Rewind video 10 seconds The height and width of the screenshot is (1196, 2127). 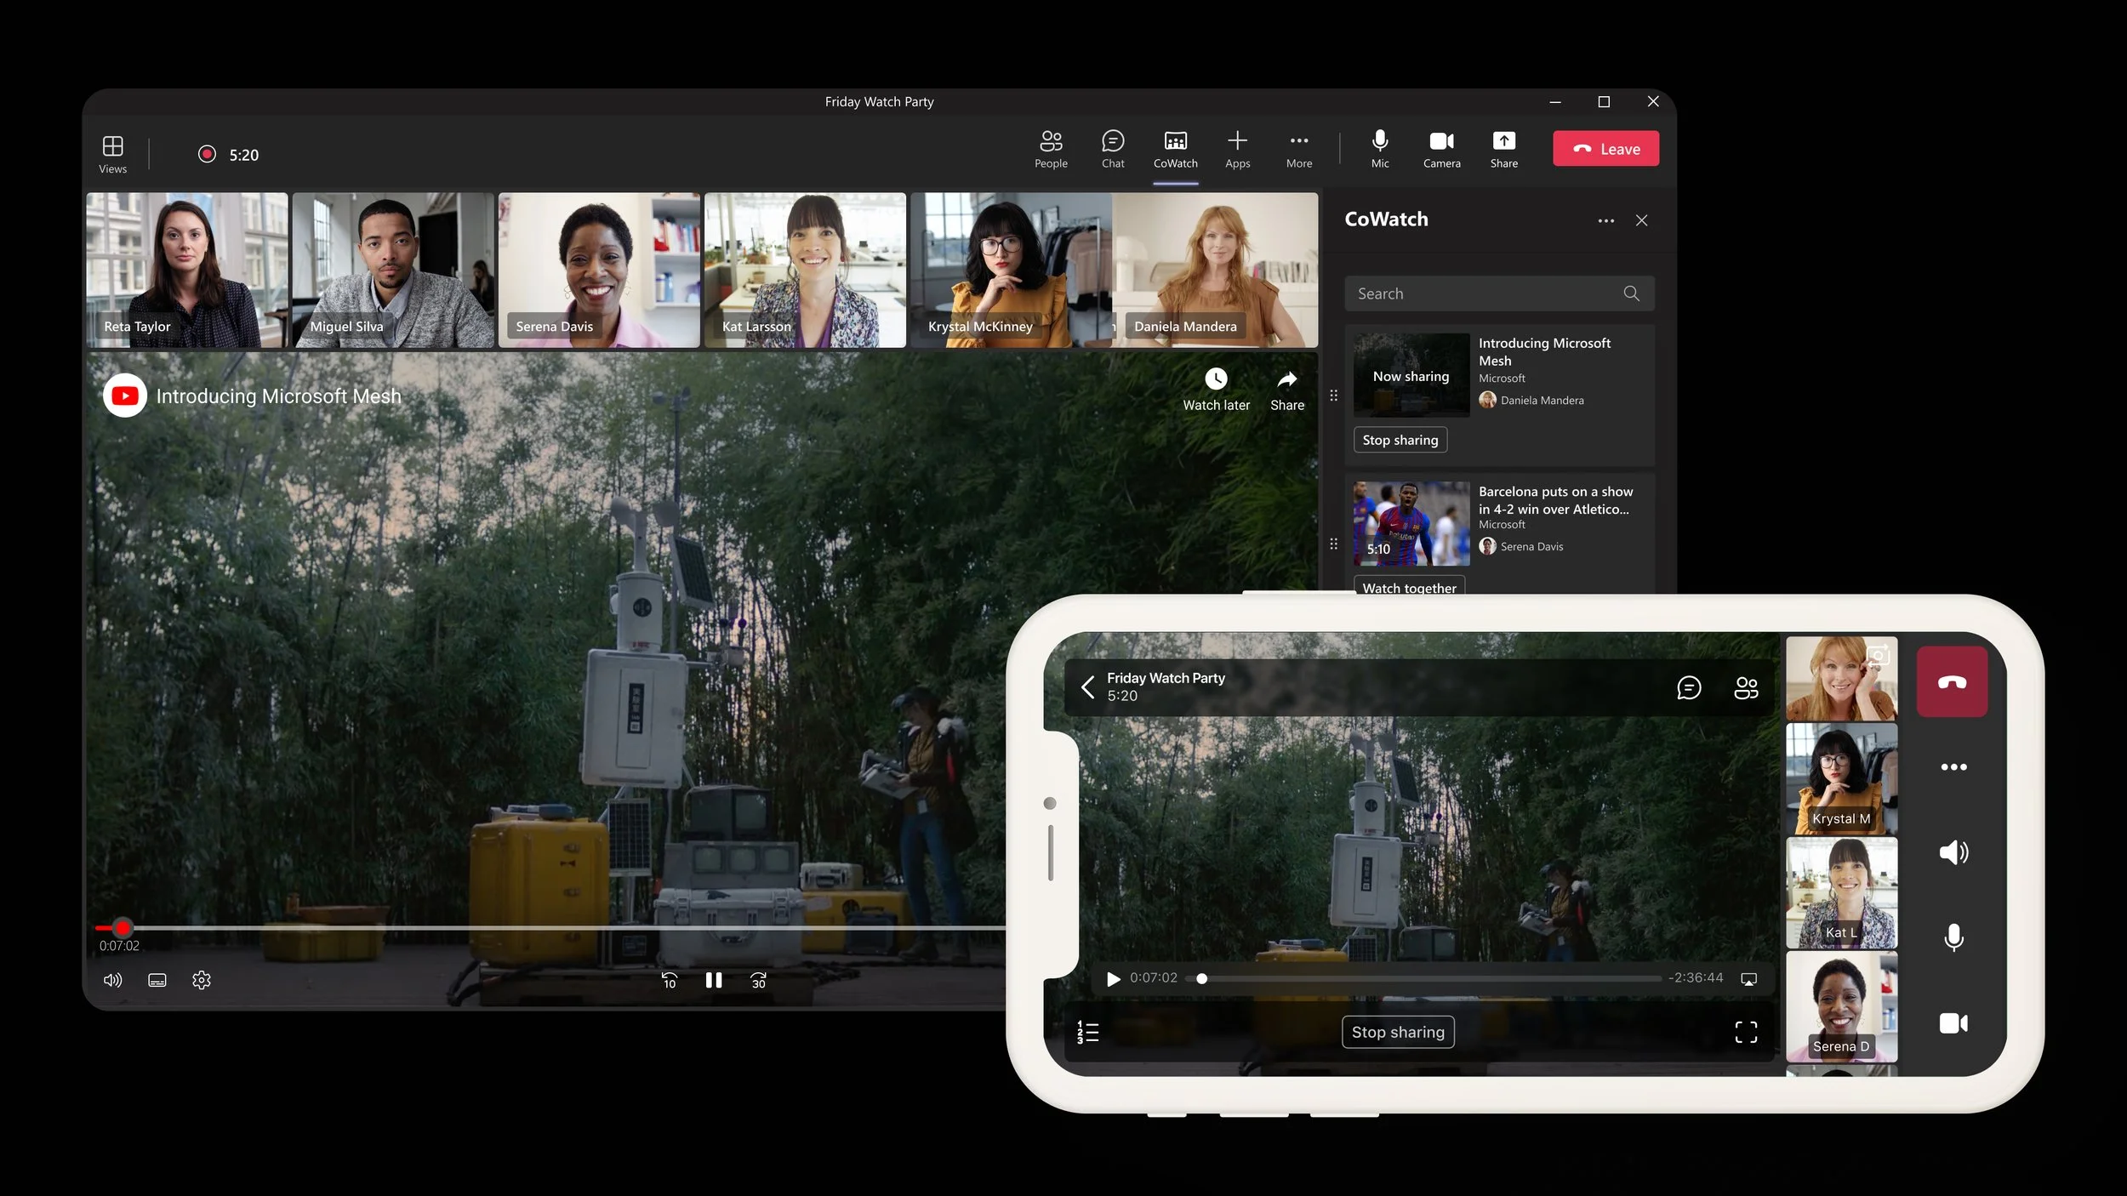point(670,980)
